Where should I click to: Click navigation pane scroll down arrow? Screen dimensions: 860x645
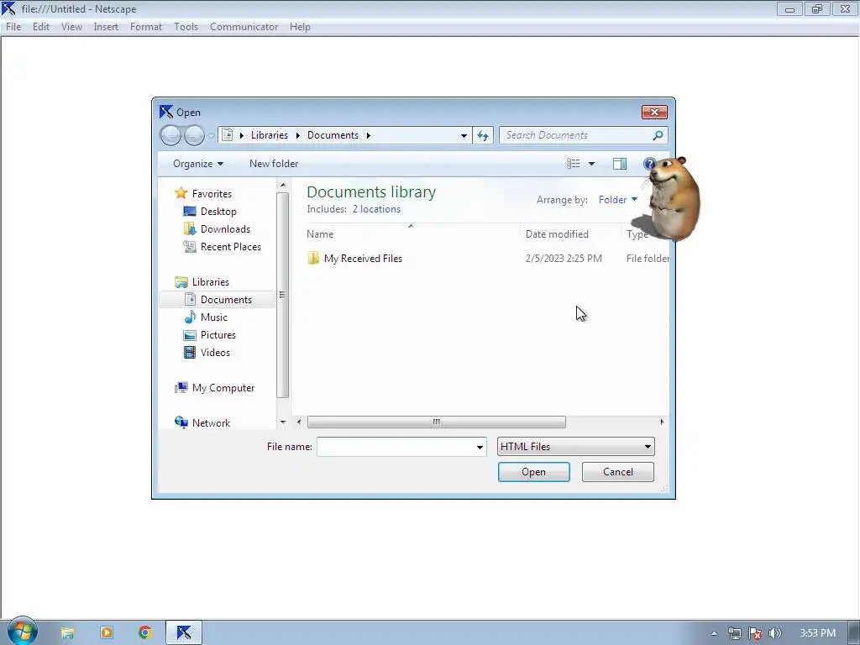point(283,422)
